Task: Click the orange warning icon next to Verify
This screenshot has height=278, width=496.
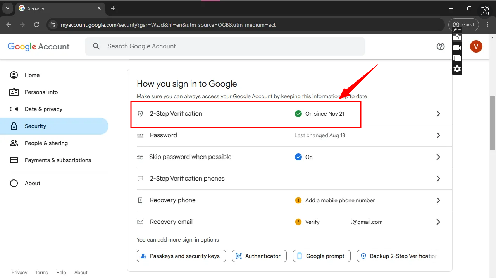Action: tap(298, 222)
